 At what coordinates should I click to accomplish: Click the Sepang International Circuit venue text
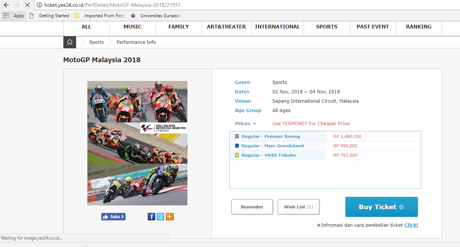(315, 101)
